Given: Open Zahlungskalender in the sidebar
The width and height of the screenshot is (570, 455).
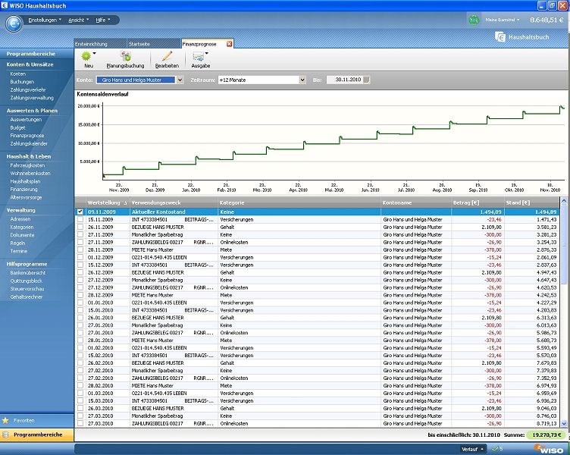Looking at the screenshot, I should pyautogui.click(x=28, y=143).
